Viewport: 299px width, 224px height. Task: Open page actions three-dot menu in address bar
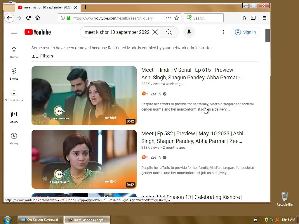(168, 18)
